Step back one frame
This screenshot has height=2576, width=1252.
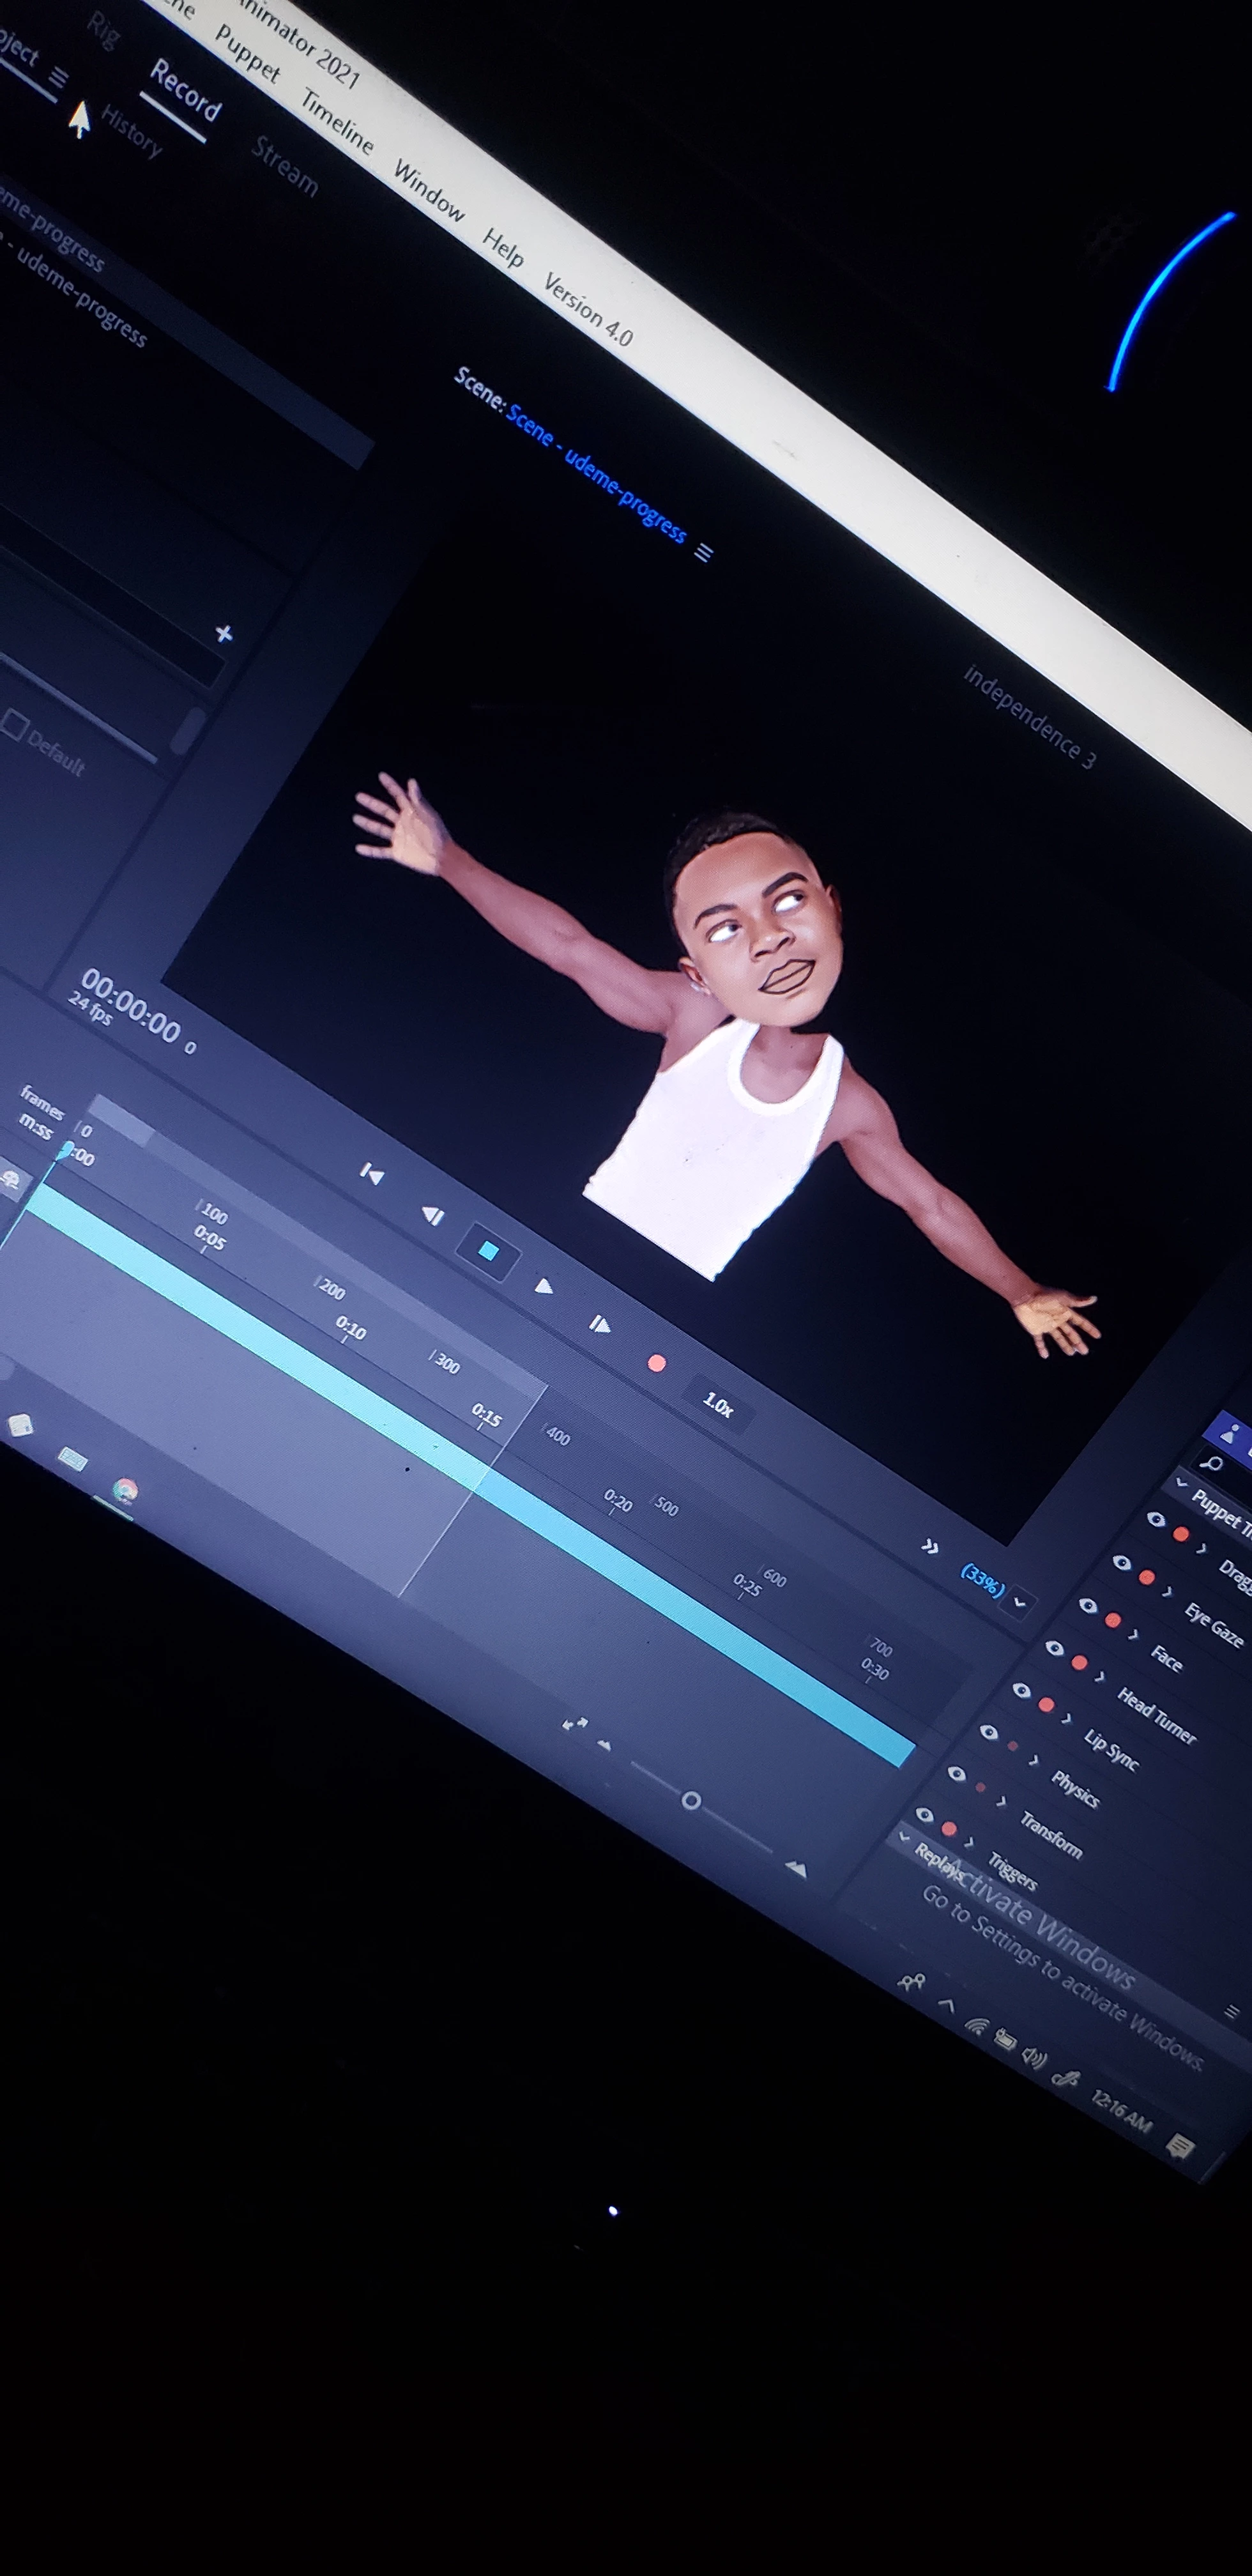[x=433, y=1215]
